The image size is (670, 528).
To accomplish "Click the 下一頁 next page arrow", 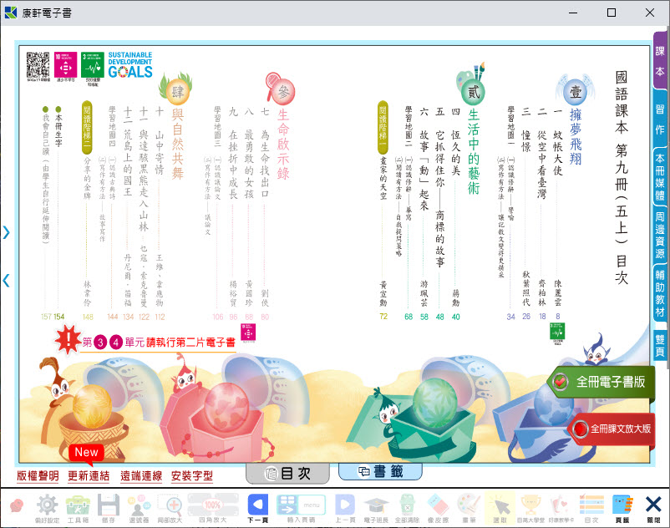I will tap(258, 505).
